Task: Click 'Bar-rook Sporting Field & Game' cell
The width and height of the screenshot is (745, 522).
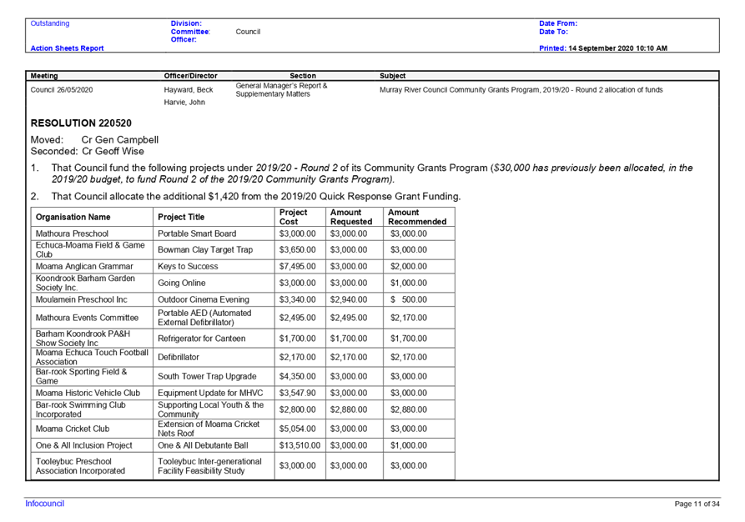Action: 92,376
